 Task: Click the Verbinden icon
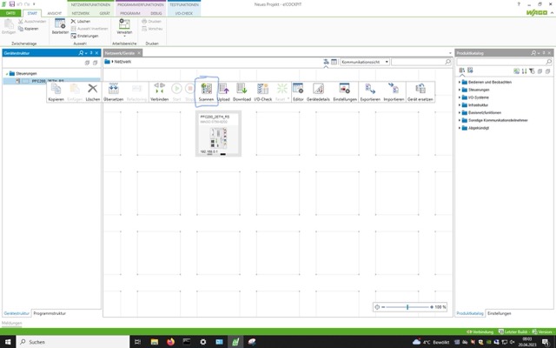pyautogui.click(x=159, y=90)
